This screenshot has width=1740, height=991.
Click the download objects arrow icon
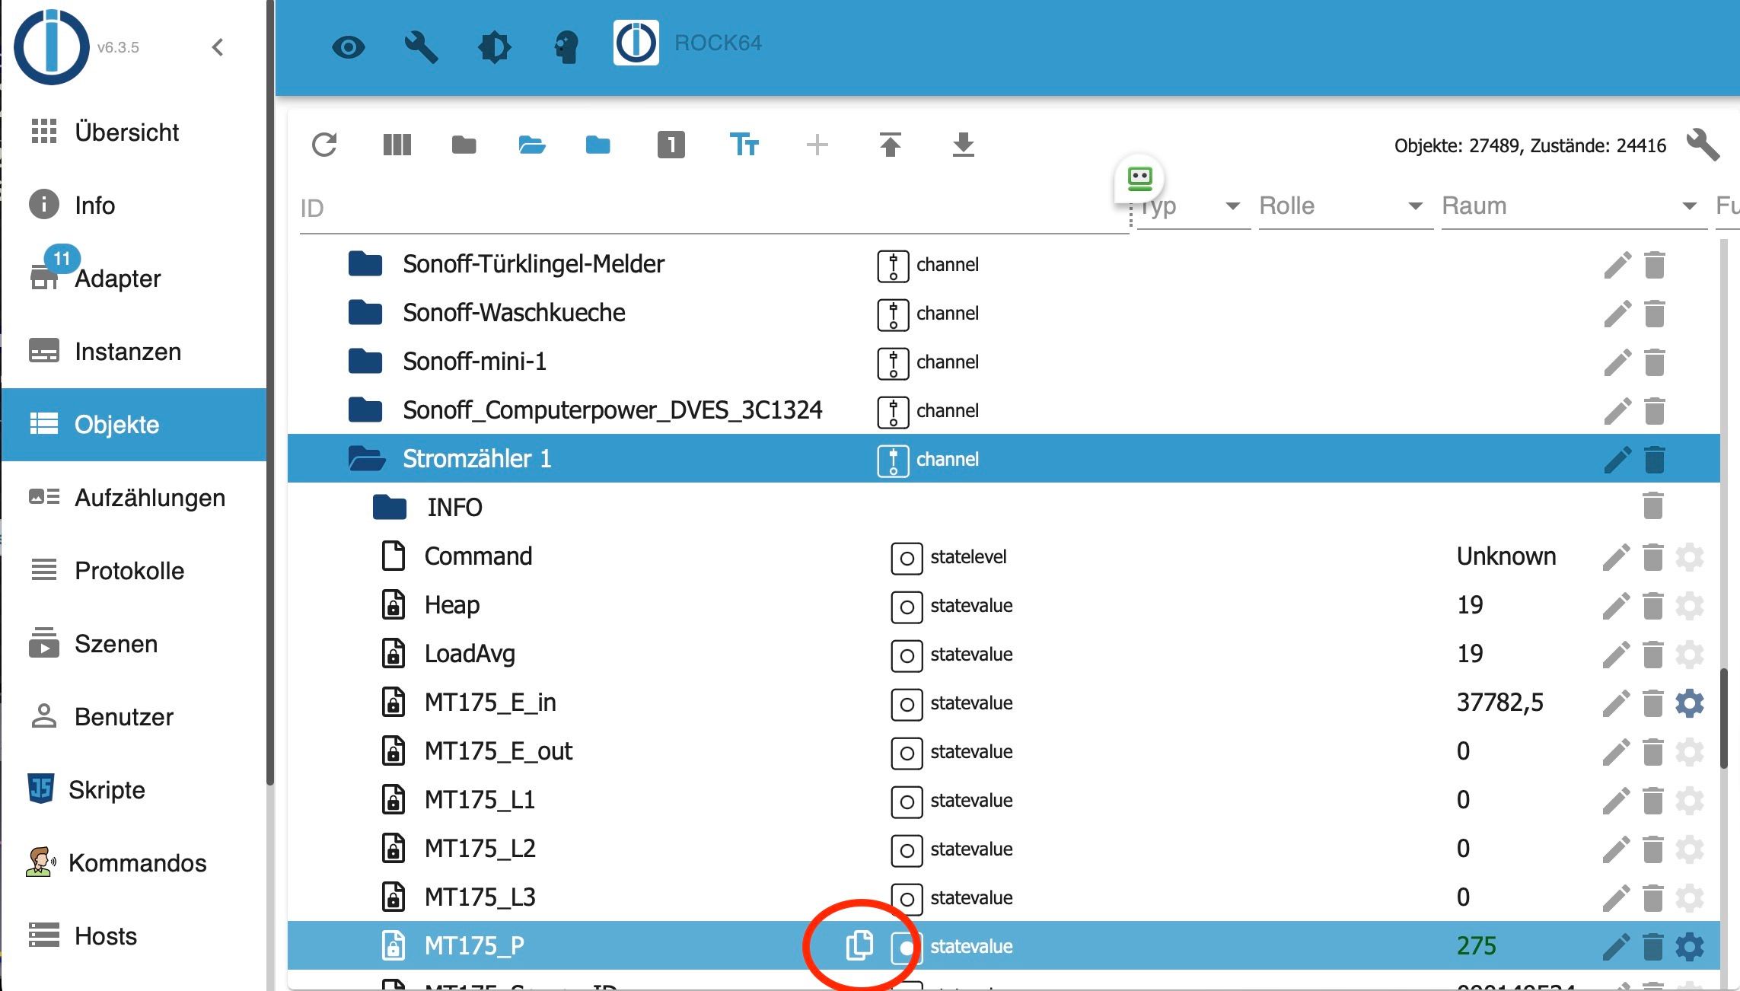coord(963,145)
